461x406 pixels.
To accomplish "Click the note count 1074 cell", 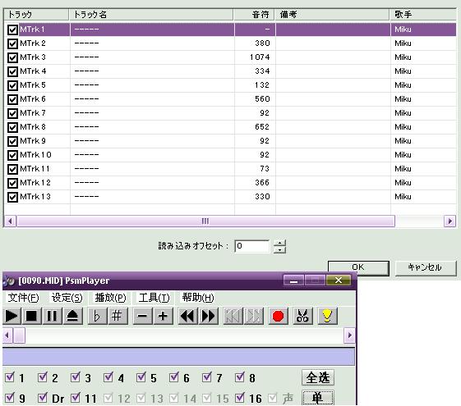I will tap(260, 57).
